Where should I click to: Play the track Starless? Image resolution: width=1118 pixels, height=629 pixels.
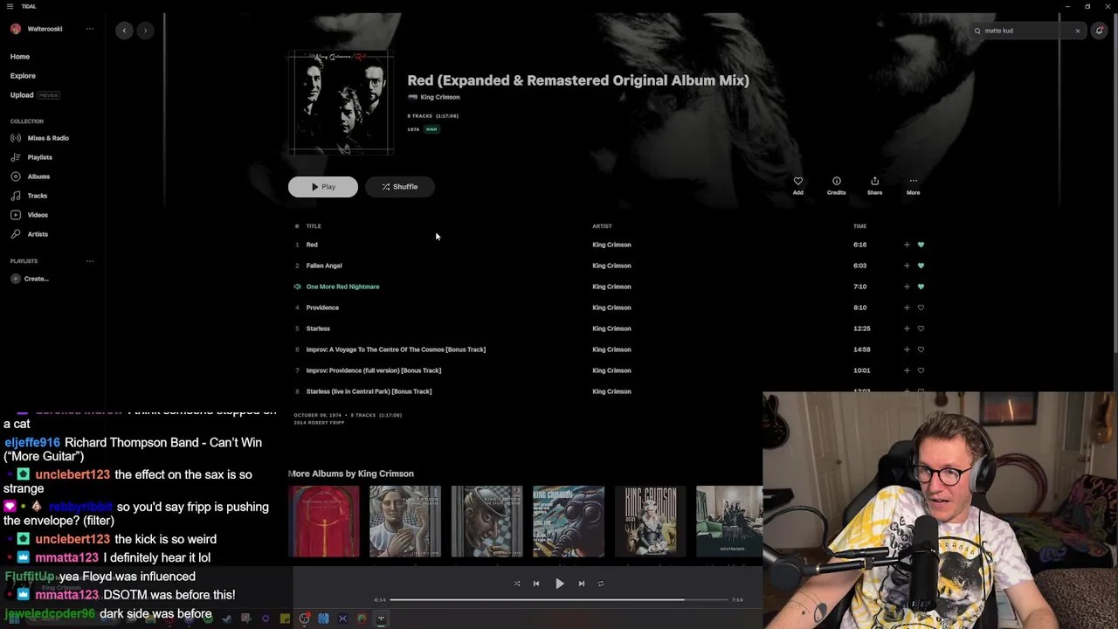(318, 328)
